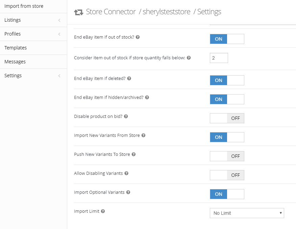Click the out-of-stock quantity input field
This screenshot has height=229, width=296.
219,58
